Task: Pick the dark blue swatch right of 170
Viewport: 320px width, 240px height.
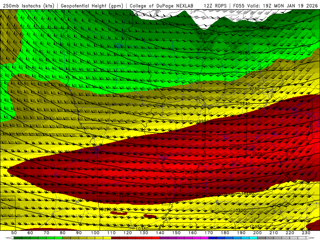Action: pos(213,238)
